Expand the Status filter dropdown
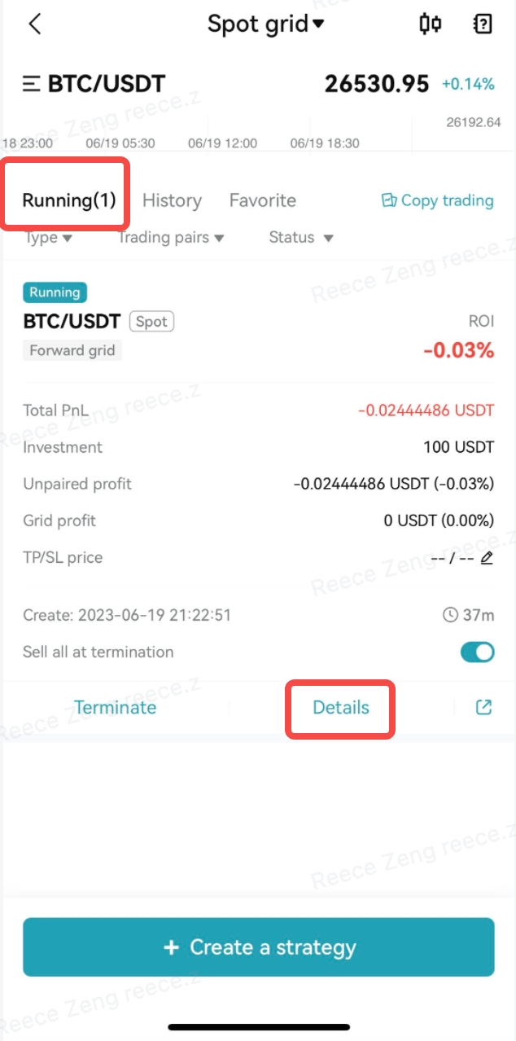This screenshot has height=1041, width=516. click(x=301, y=238)
